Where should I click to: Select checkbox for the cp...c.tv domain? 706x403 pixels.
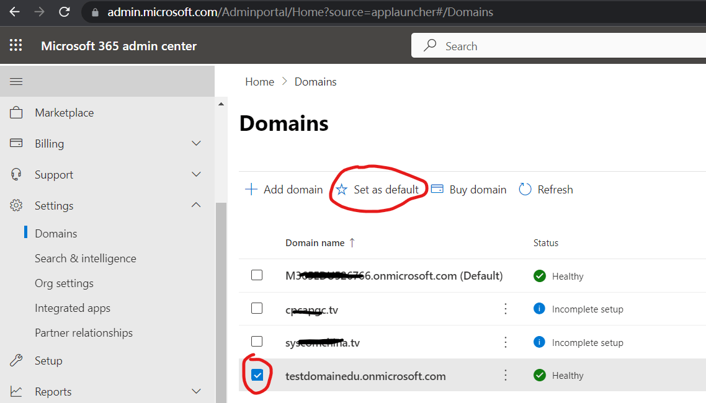257,308
